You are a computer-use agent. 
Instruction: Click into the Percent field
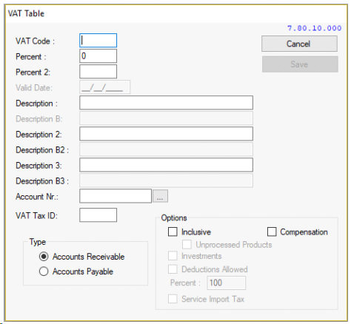tap(98, 56)
